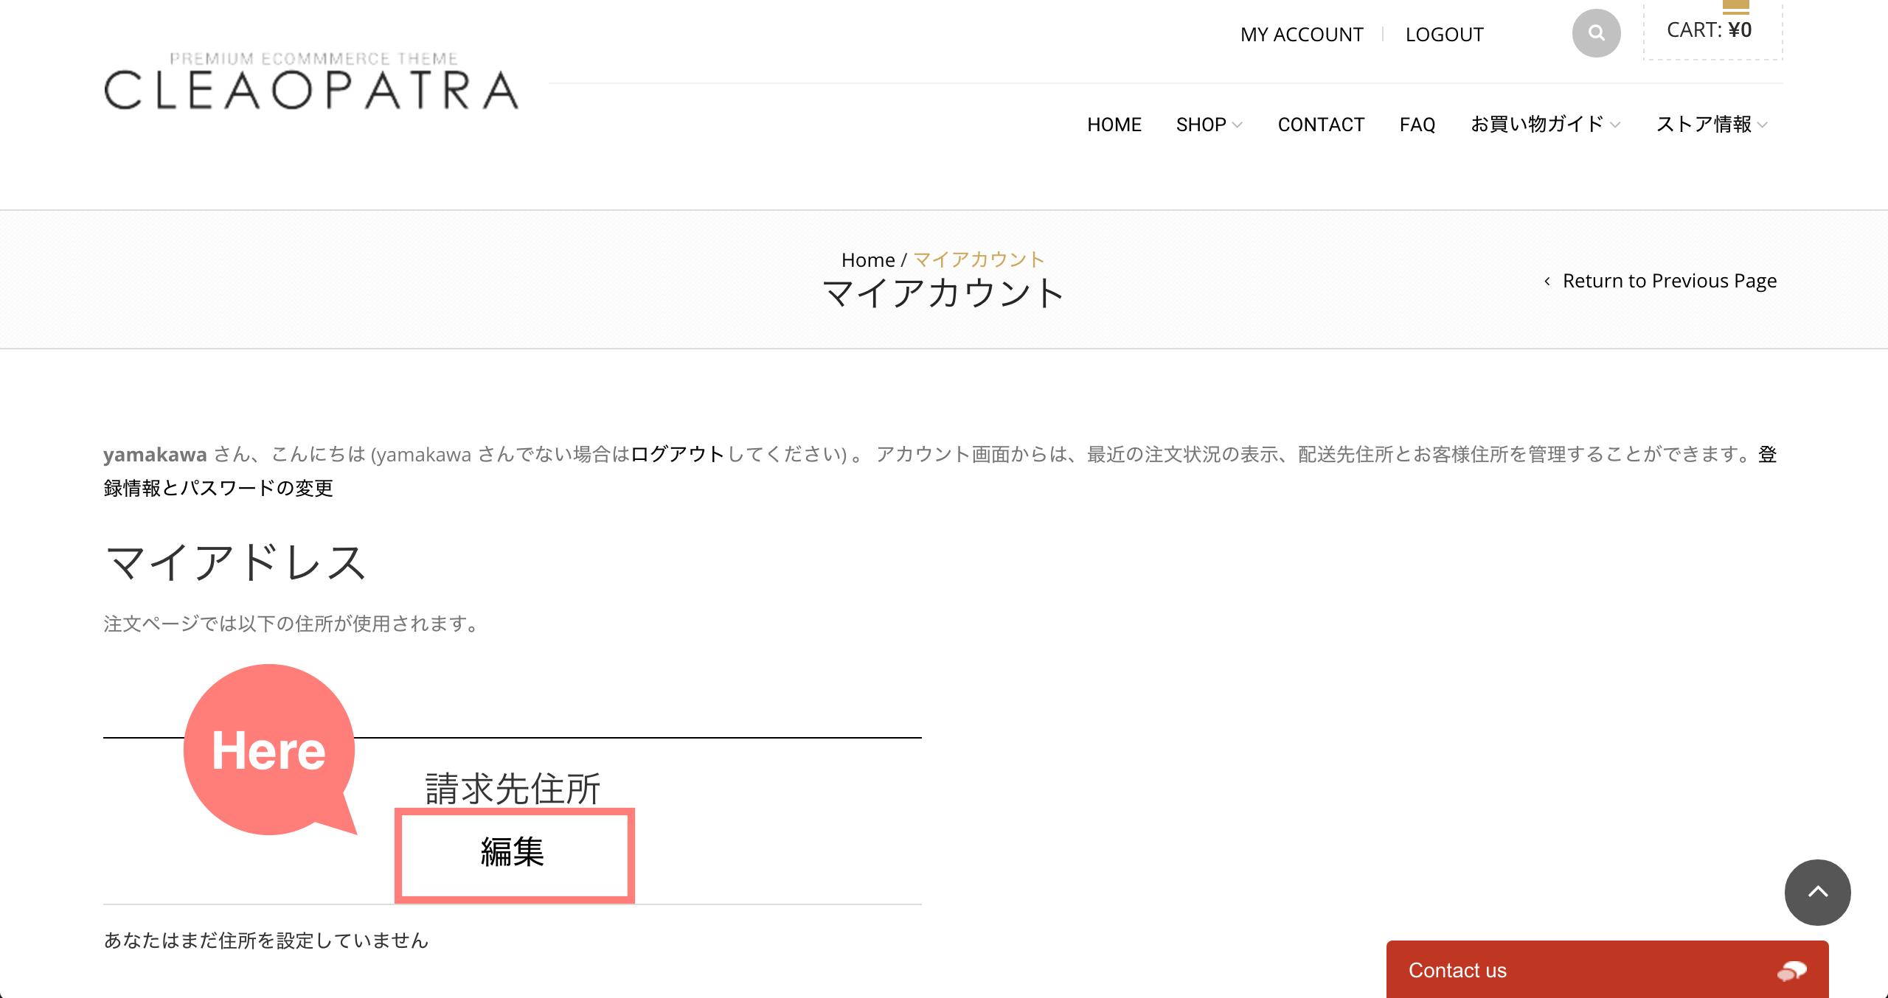Click the scroll-to-top arrow icon

click(x=1819, y=892)
